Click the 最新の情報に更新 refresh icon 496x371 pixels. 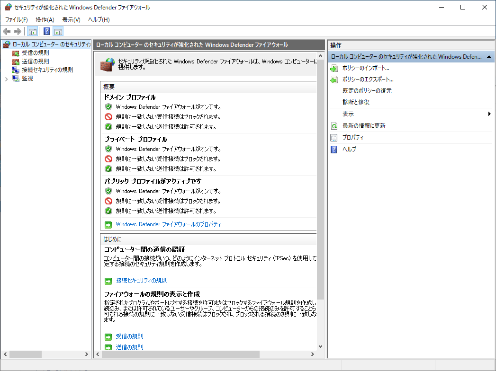(334, 126)
